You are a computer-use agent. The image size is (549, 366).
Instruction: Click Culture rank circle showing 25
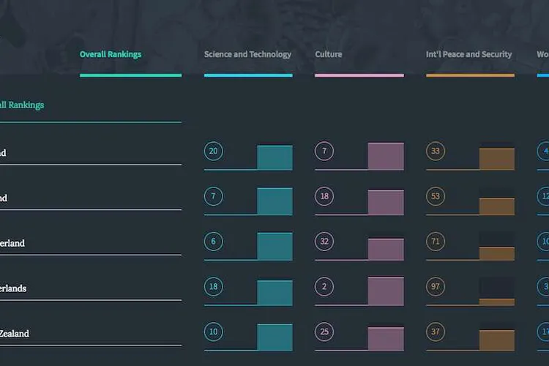(x=324, y=332)
